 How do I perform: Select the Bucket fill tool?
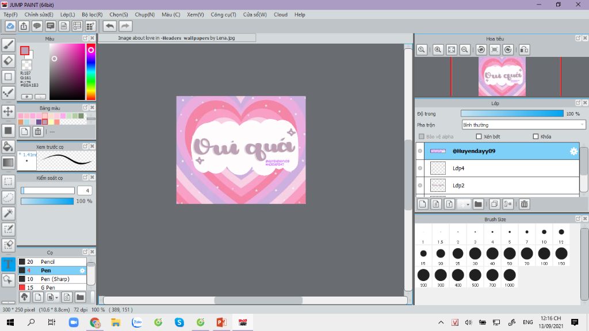click(8, 147)
